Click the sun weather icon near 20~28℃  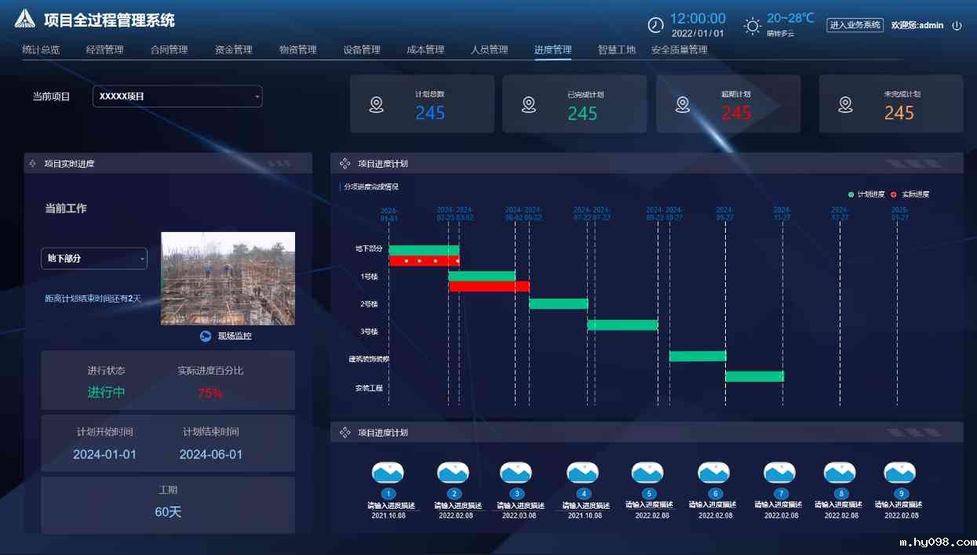click(751, 25)
